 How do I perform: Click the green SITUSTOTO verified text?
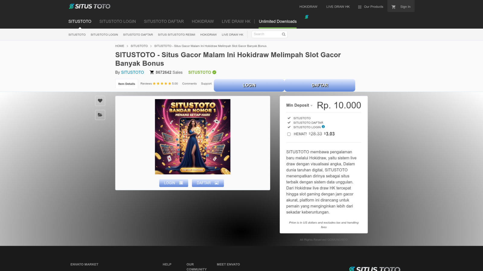200,72
